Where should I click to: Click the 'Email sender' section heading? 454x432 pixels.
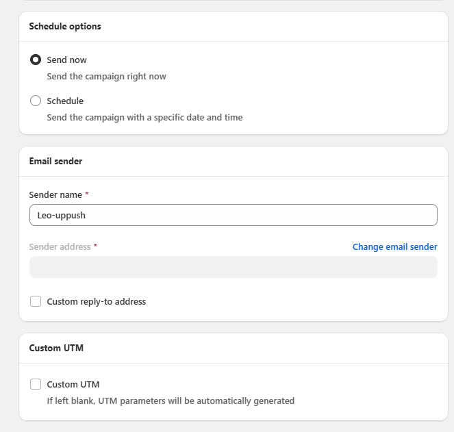coord(55,162)
